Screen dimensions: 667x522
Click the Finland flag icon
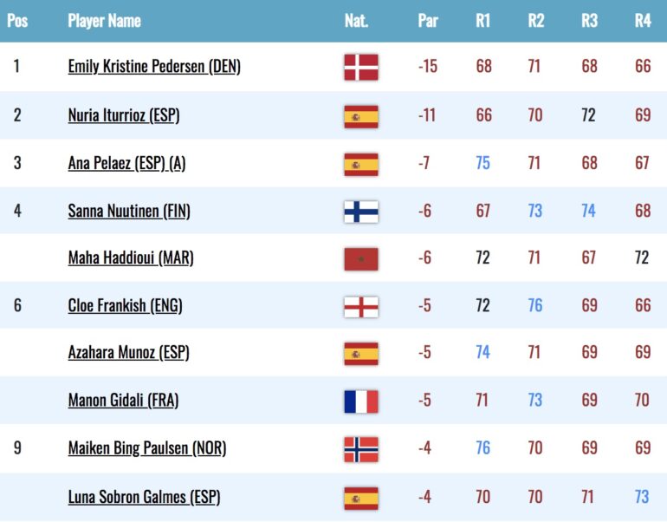360,212
